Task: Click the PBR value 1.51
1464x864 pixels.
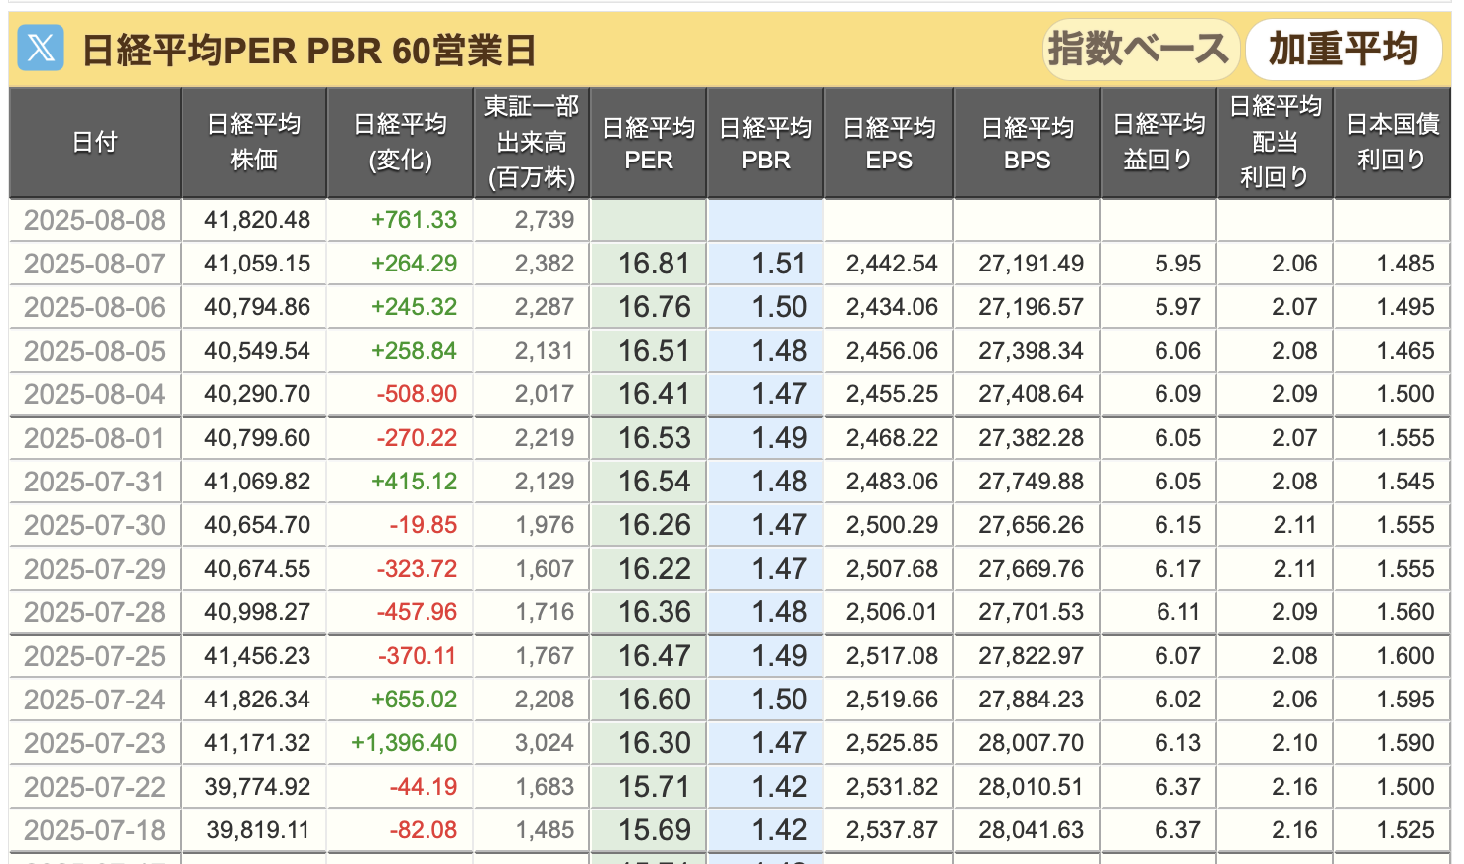Action: 780,264
